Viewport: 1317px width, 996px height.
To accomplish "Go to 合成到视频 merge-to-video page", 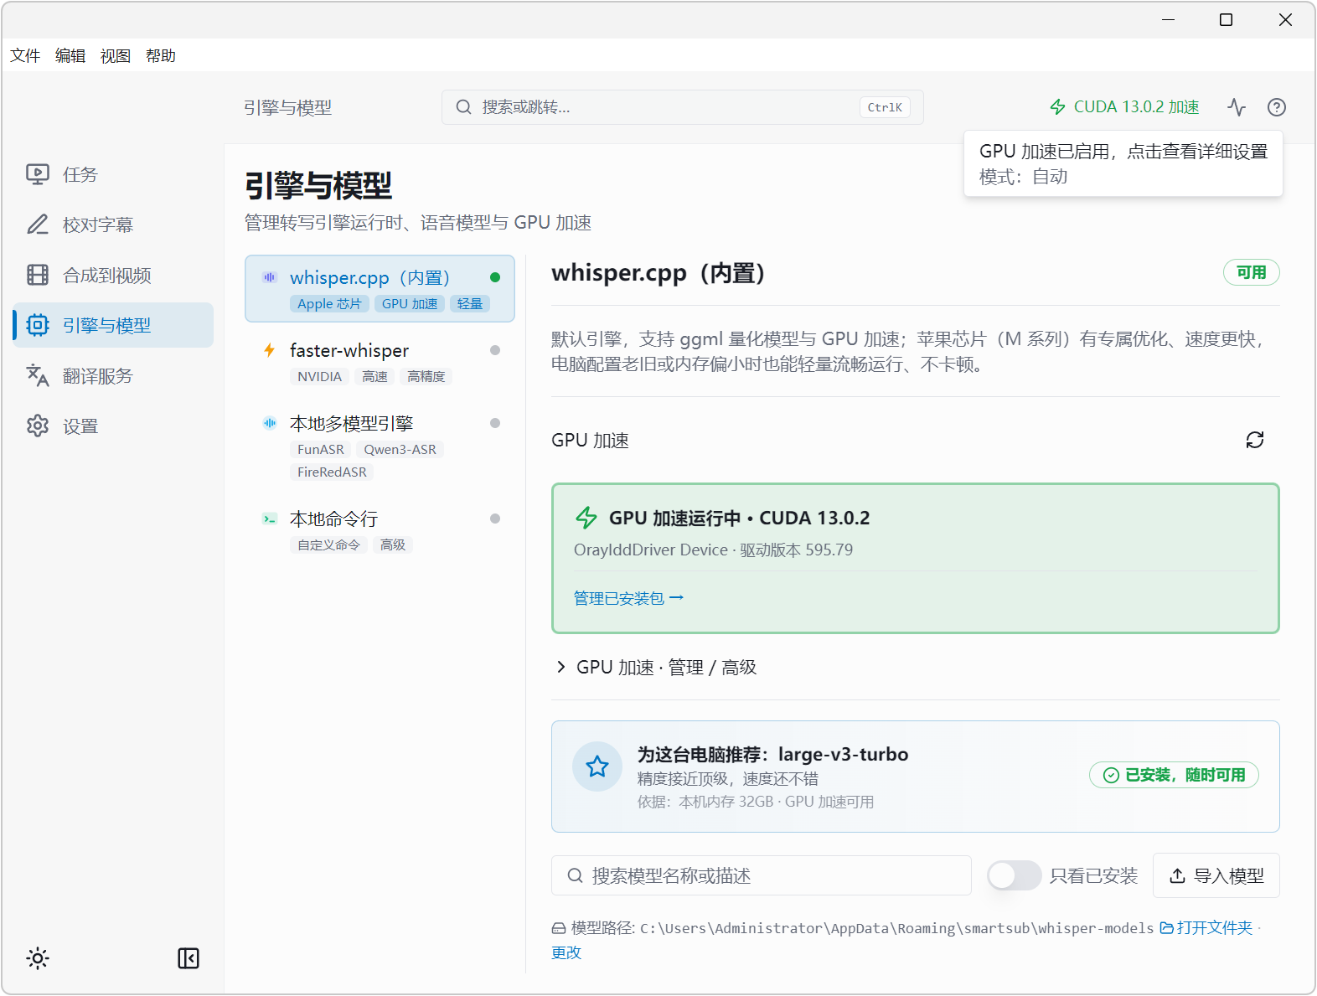I will click(113, 275).
